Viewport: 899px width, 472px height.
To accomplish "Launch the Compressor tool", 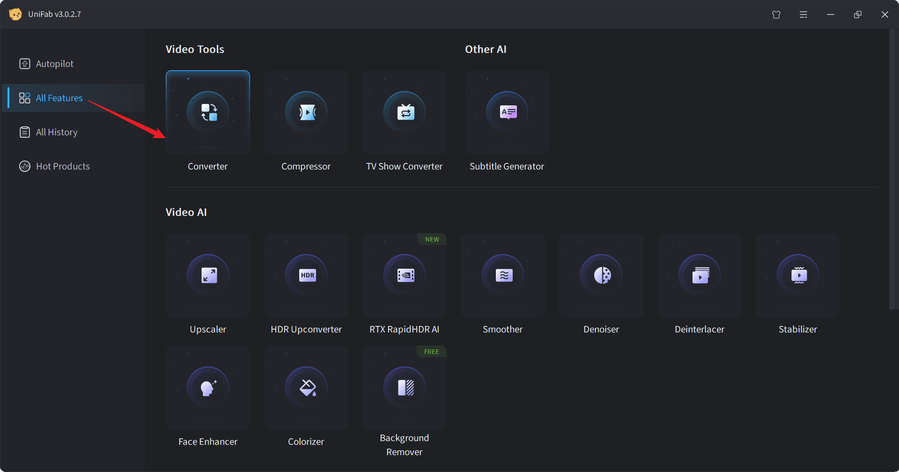I will tap(306, 113).
